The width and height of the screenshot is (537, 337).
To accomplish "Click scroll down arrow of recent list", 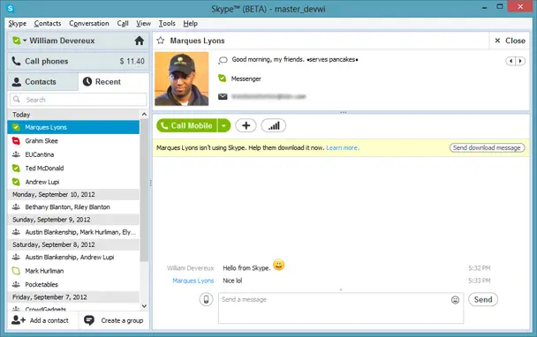I will (x=144, y=306).
